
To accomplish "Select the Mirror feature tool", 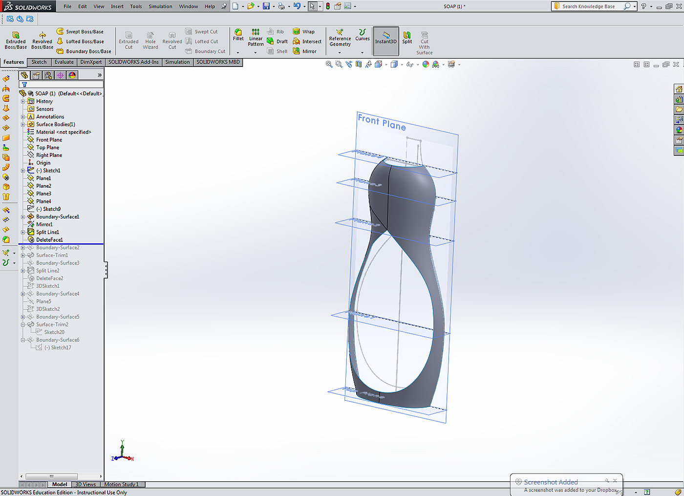I will [304, 51].
